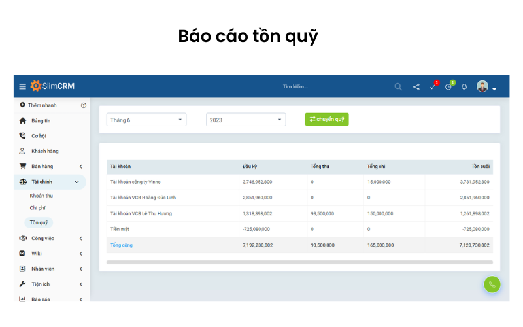This screenshot has width=523, height=327.
Task: Click the Tìm kiếm search field
Action: click(x=295, y=86)
